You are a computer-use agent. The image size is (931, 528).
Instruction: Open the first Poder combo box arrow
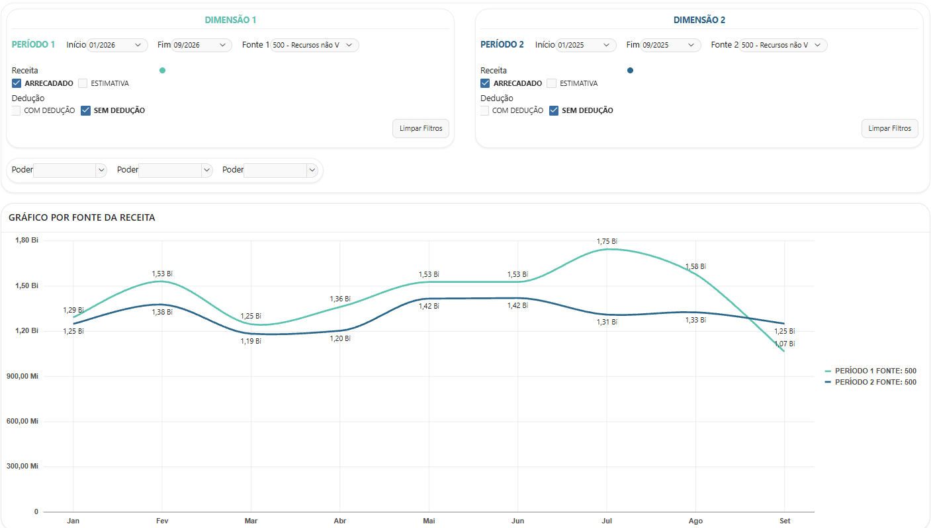click(x=101, y=170)
